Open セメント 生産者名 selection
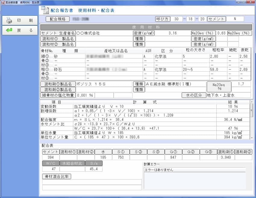 [58, 33]
